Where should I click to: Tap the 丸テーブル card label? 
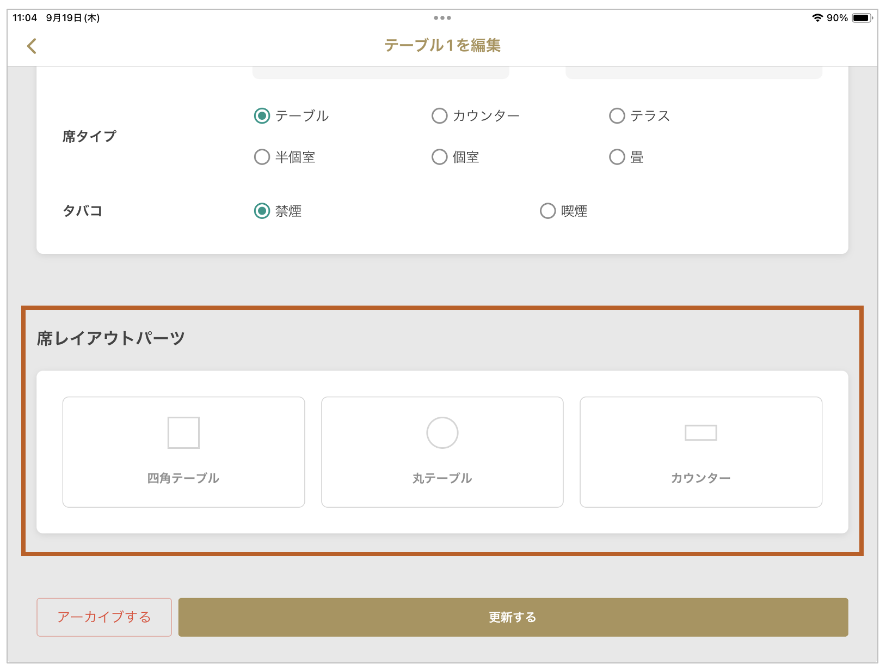pos(442,478)
